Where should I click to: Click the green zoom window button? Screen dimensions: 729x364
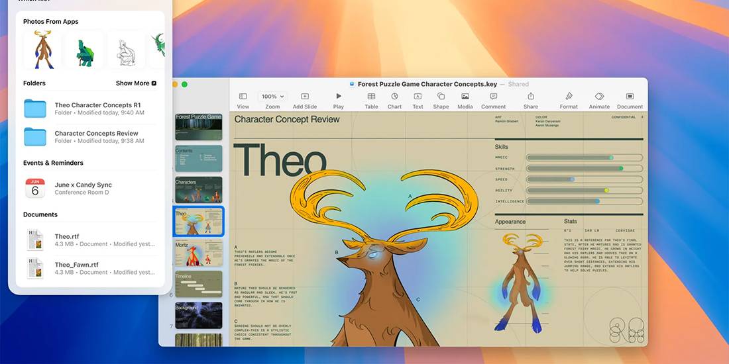point(184,84)
